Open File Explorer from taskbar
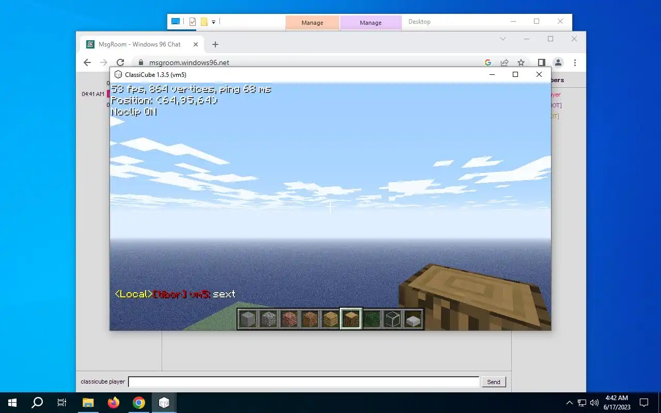This screenshot has width=661, height=413. pos(88,403)
